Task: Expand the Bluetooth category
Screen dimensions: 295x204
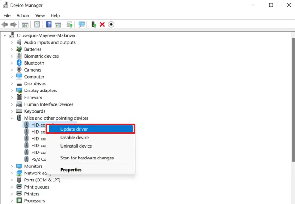Action: [12, 63]
